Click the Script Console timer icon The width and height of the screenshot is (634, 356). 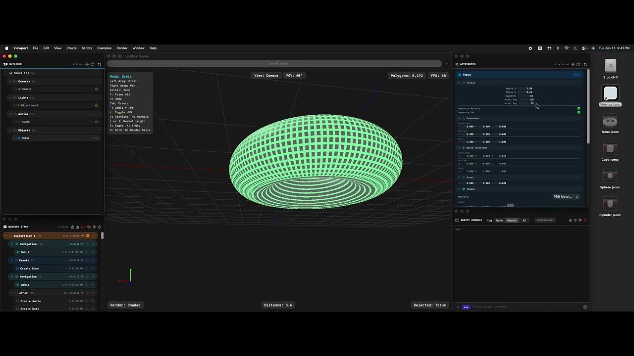[x=570, y=221]
